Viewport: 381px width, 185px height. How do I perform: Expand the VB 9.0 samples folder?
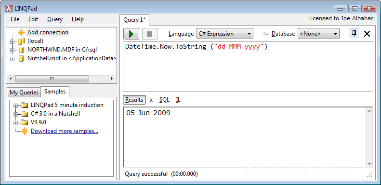(15, 123)
